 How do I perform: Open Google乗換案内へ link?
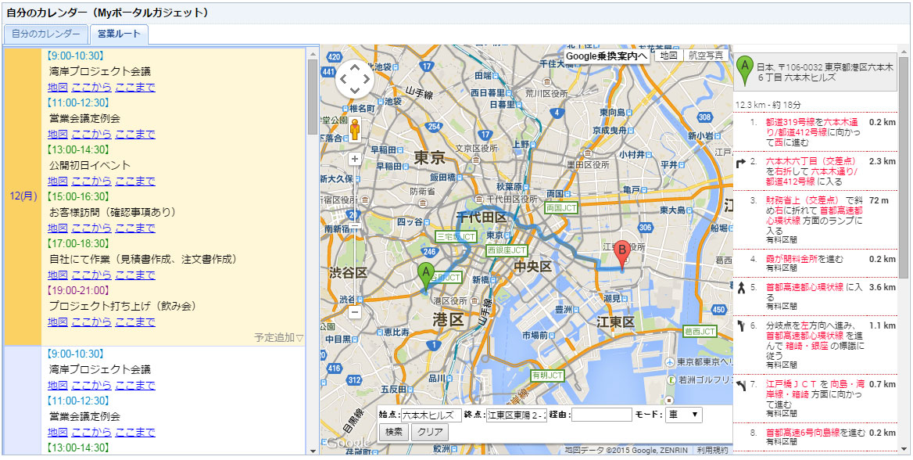(x=606, y=56)
